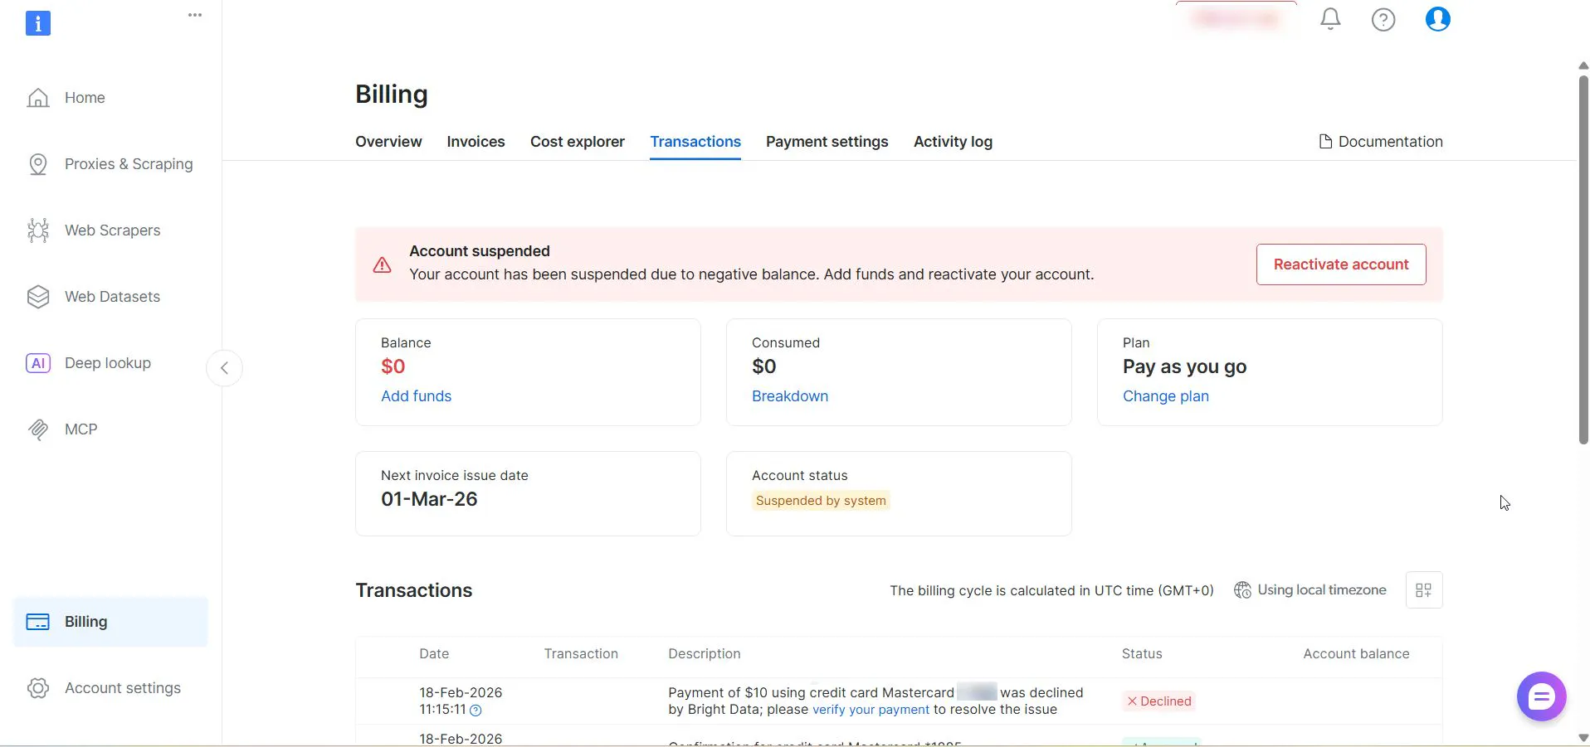Click the Bright Data logo icon
The height and width of the screenshot is (747, 1590).
[38, 23]
